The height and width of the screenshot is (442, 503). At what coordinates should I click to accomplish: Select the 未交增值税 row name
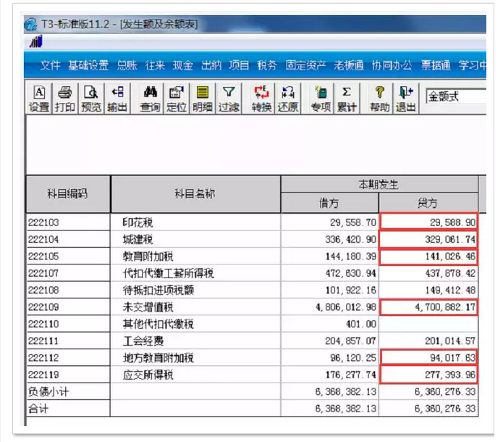pos(148,307)
